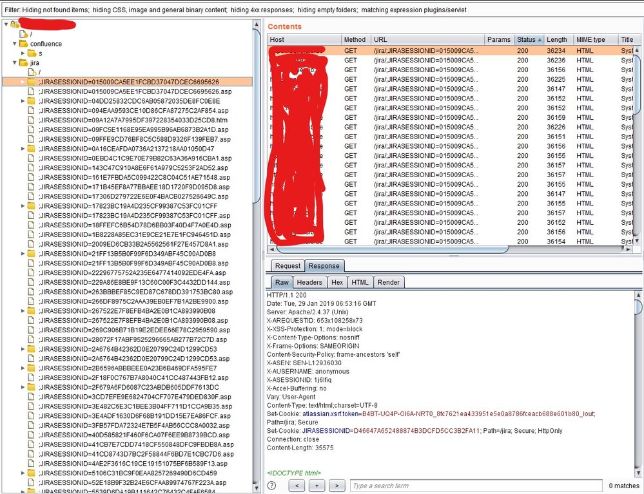
Task: Click the plus search options button
Action: (x=317, y=486)
